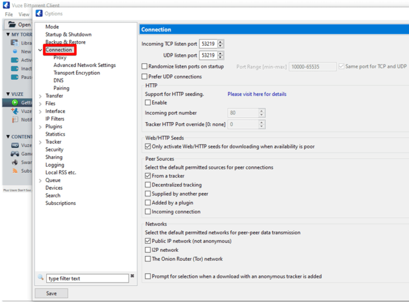Select the New downloads icon in the sidebar

click(x=15, y=51)
